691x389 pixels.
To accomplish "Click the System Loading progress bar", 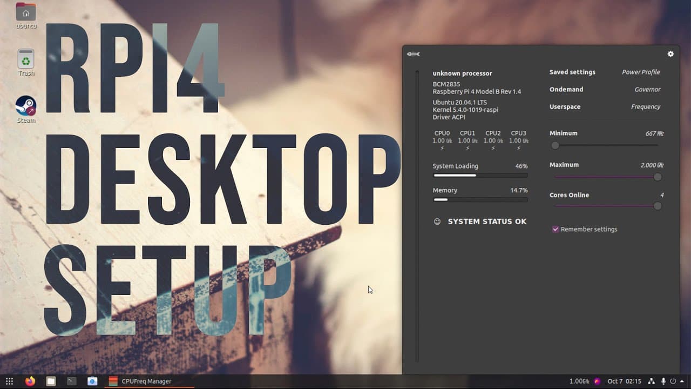I will [x=480, y=175].
